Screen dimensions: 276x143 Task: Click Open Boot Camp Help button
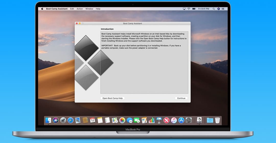(x=113, y=98)
